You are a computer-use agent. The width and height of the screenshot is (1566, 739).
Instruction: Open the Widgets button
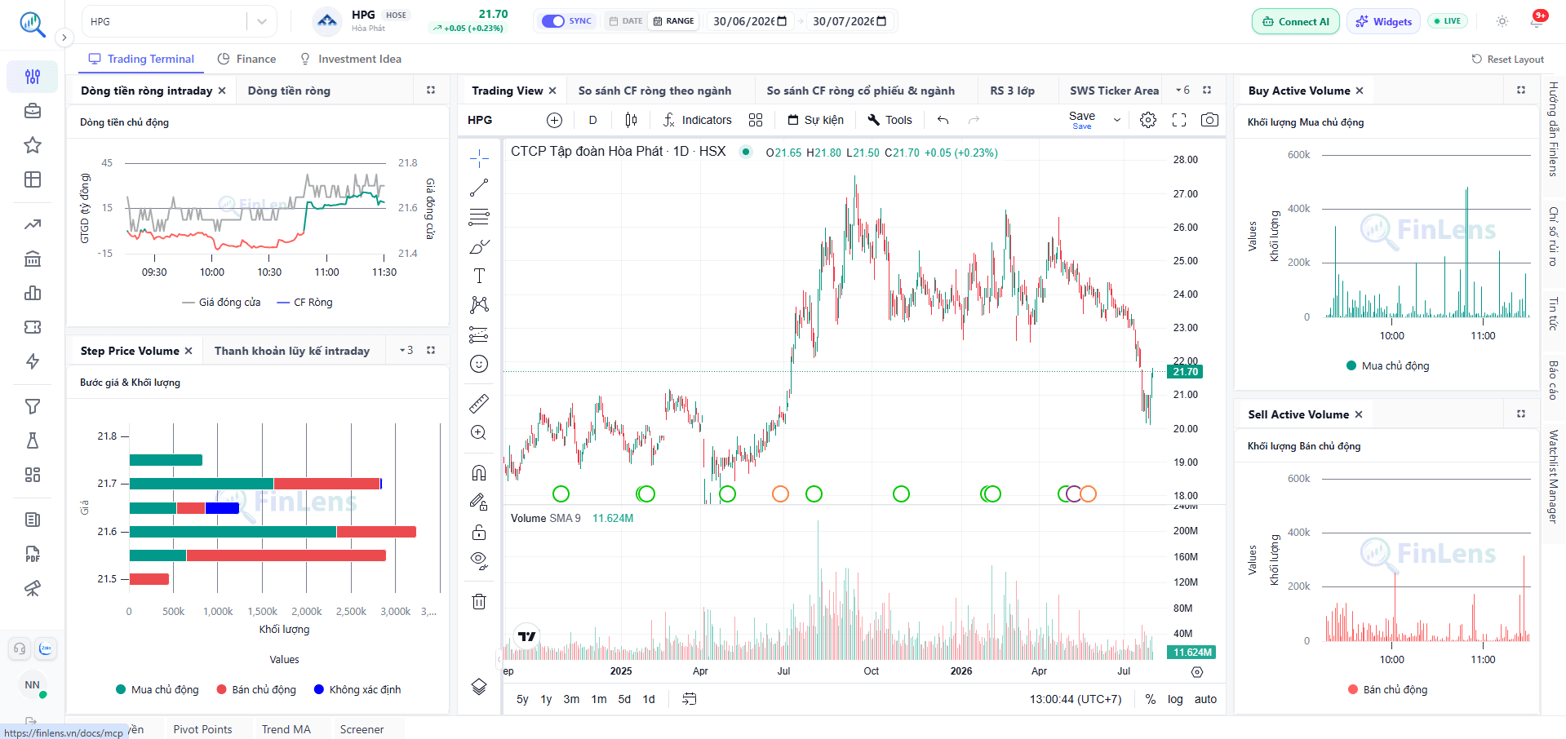[1384, 21]
